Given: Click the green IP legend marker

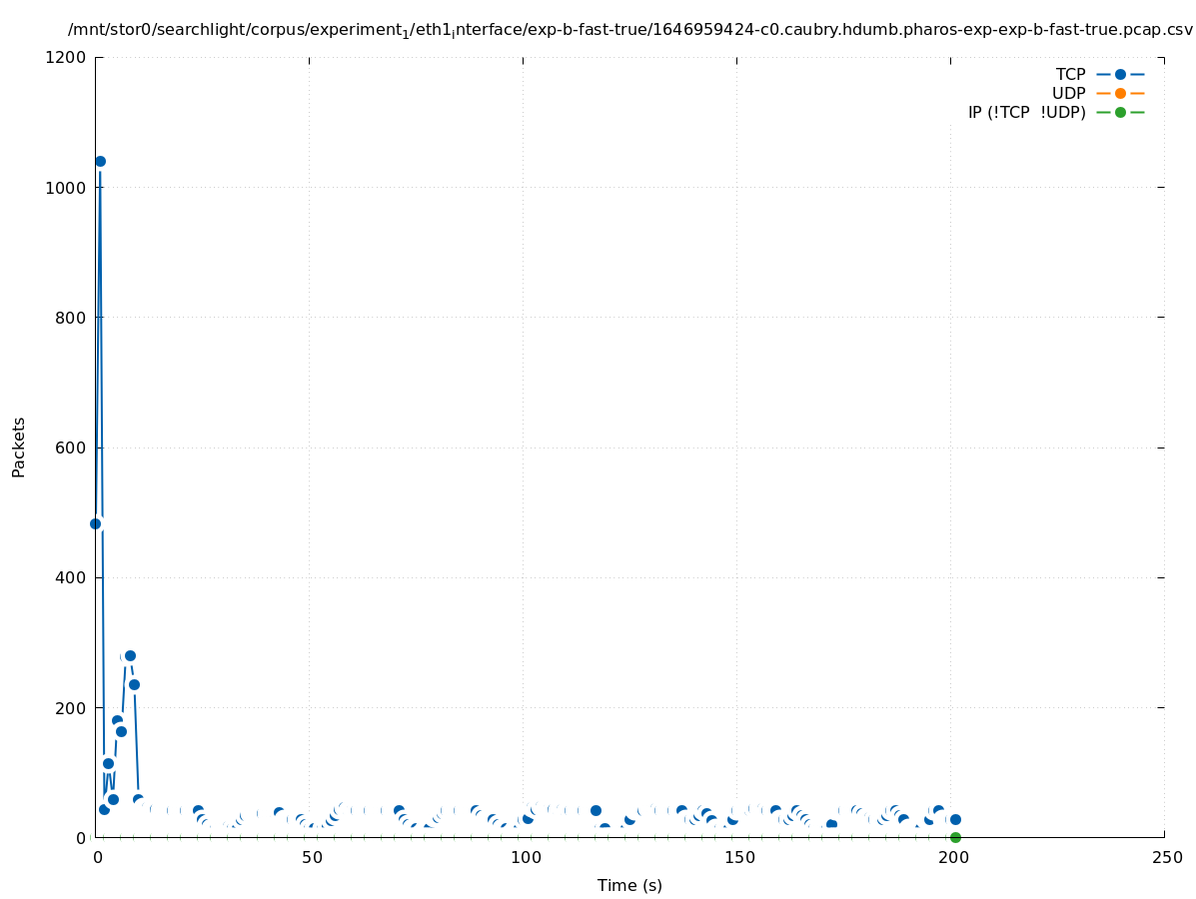Looking at the screenshot, I should pos(1120,113).
